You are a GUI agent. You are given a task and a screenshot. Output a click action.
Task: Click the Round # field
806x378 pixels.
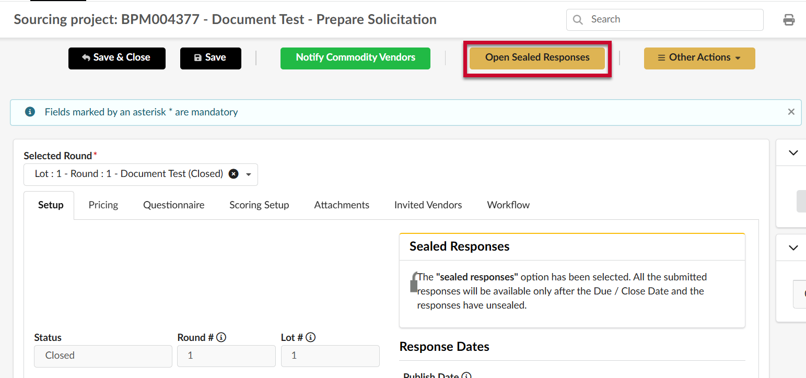[226, 356]
